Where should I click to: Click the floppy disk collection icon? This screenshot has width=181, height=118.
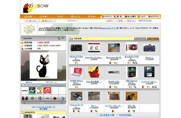point(40,98)
